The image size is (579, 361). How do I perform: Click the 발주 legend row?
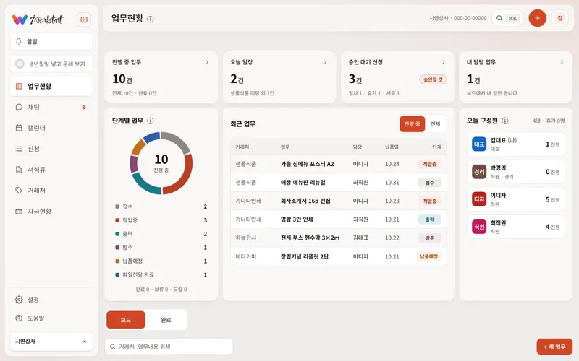point(161,248)
